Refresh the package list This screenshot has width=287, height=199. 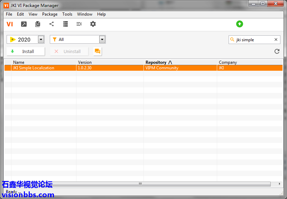coord(277,51)
